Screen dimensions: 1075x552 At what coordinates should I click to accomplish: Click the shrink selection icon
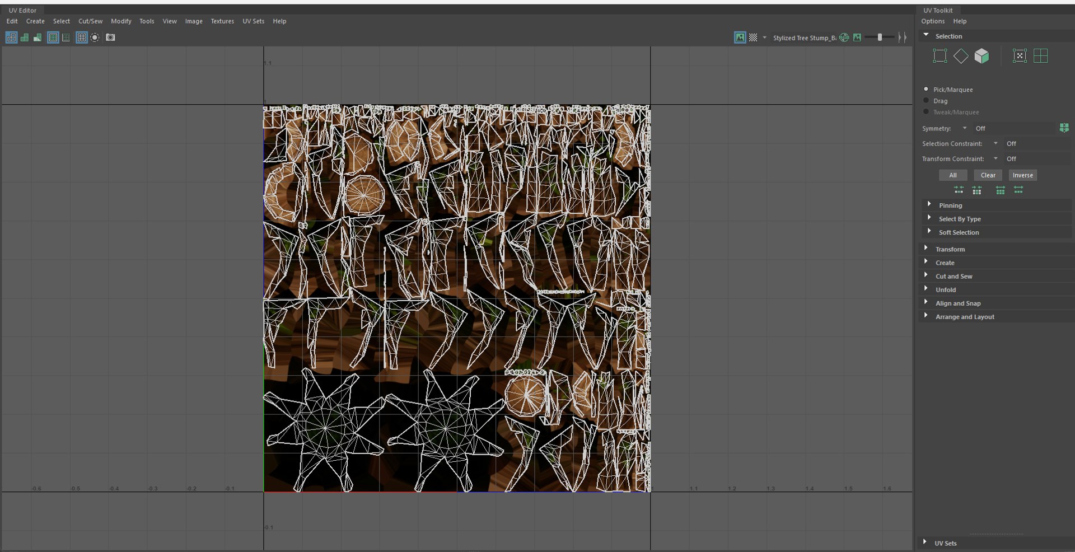tap(959, 190)
